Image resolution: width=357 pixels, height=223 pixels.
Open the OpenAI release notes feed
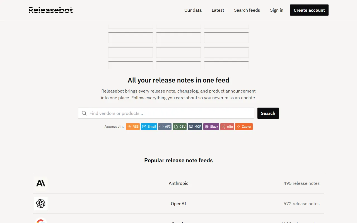coord(178,203)
